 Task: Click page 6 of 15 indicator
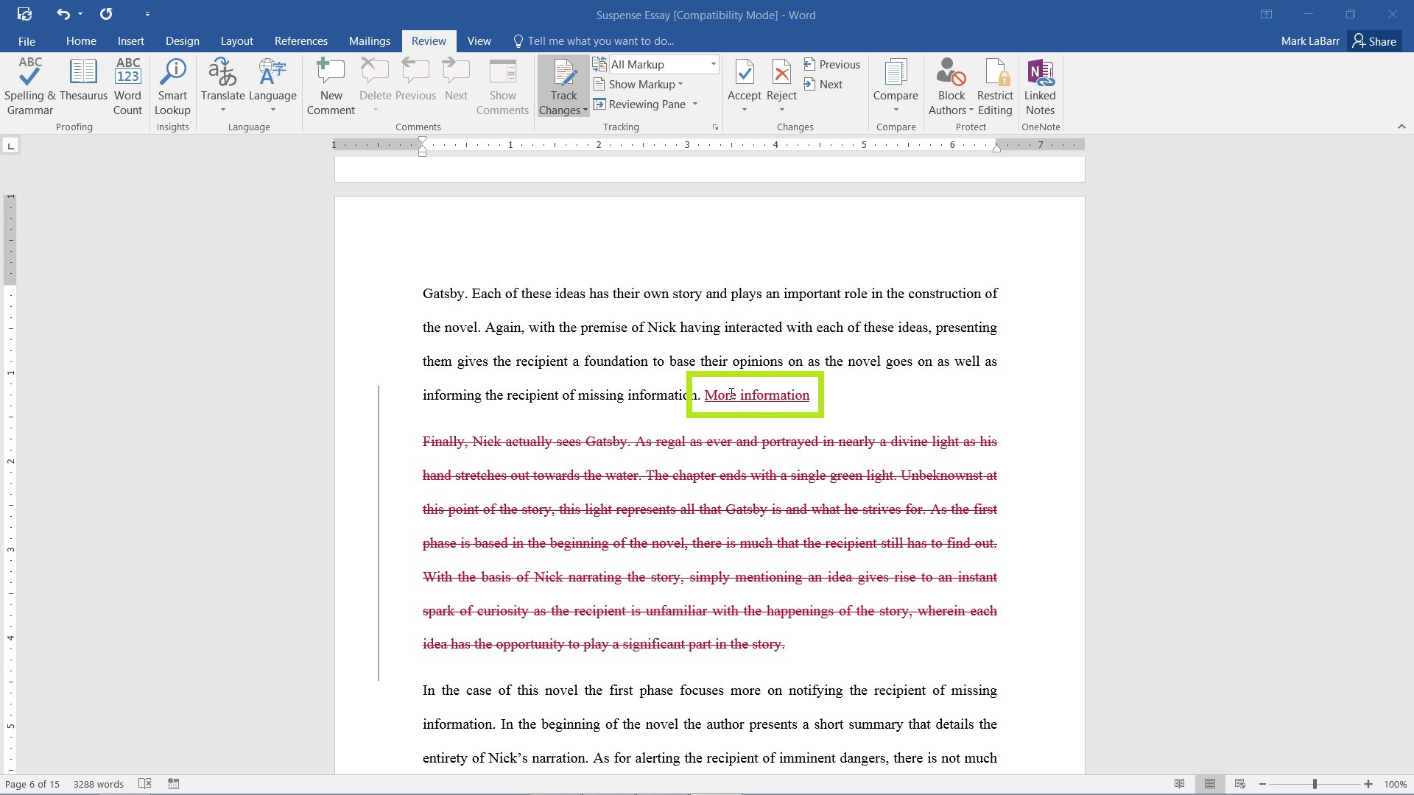pos(32,784)
